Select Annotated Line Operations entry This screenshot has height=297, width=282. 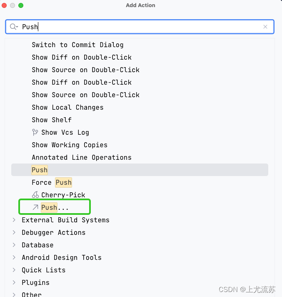(x=82, y=157)
